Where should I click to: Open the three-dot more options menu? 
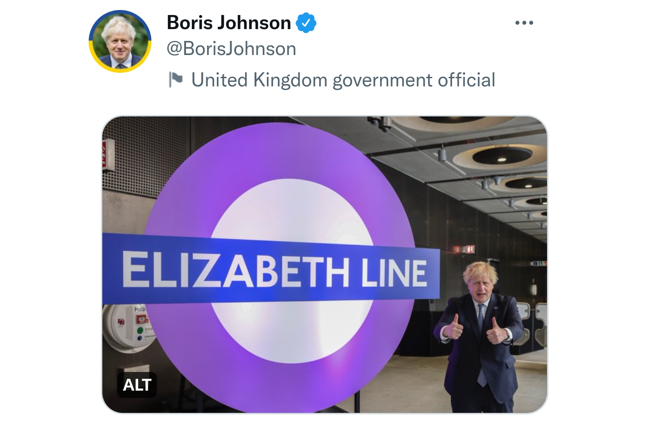(524, 23)
